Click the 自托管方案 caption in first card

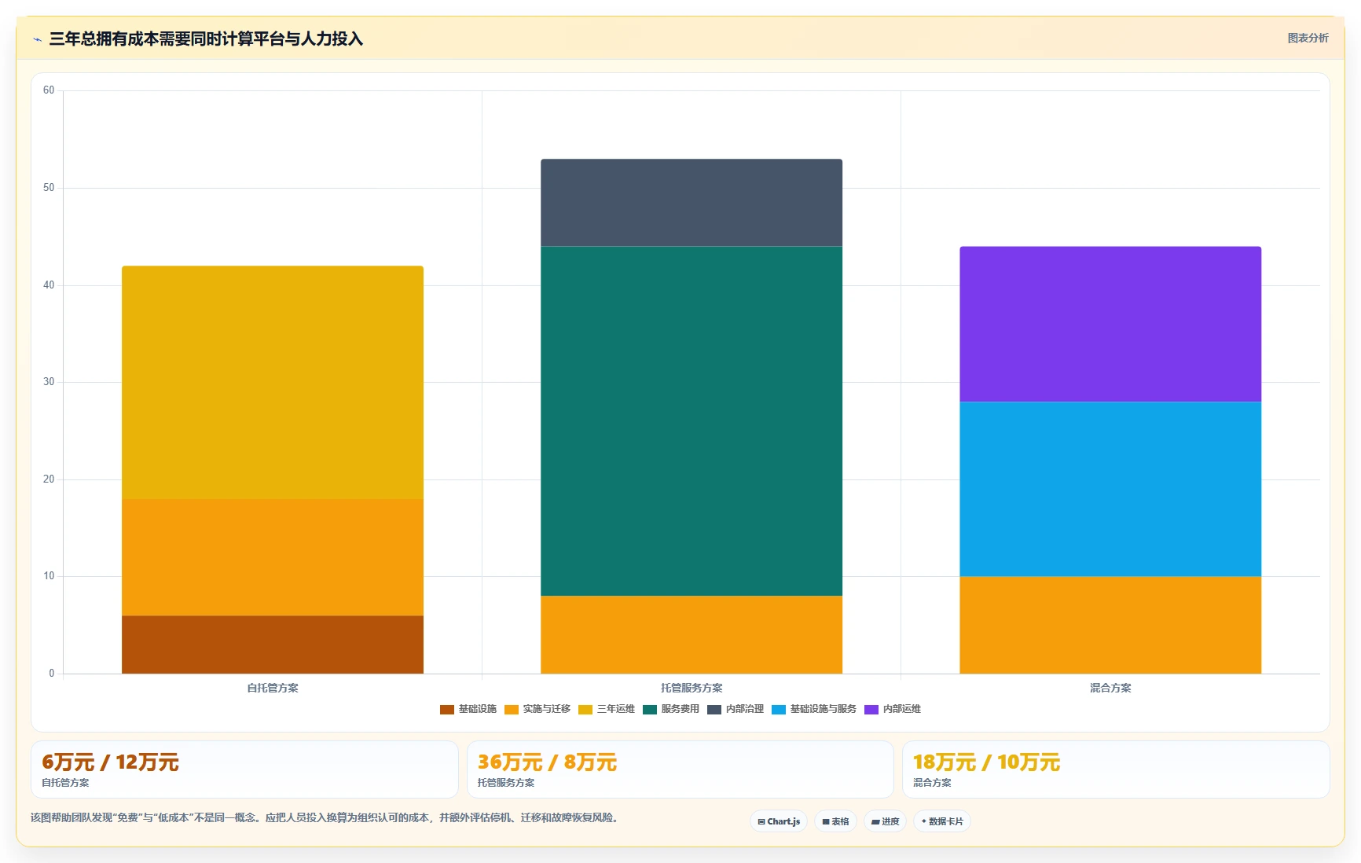coord(65,783)
